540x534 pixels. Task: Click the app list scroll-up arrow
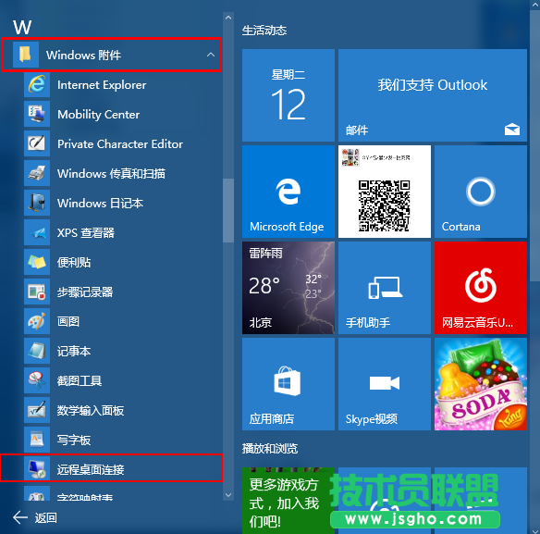[x=228, y=17]
